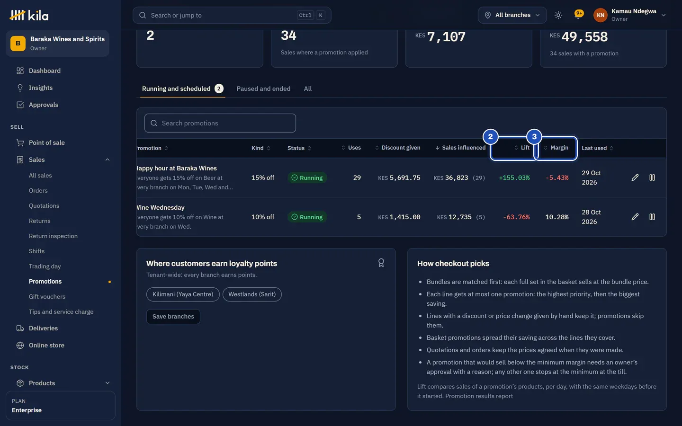
Task: Pause the Happy hour at Baraka Wines promotion
Action: [652, 177]
